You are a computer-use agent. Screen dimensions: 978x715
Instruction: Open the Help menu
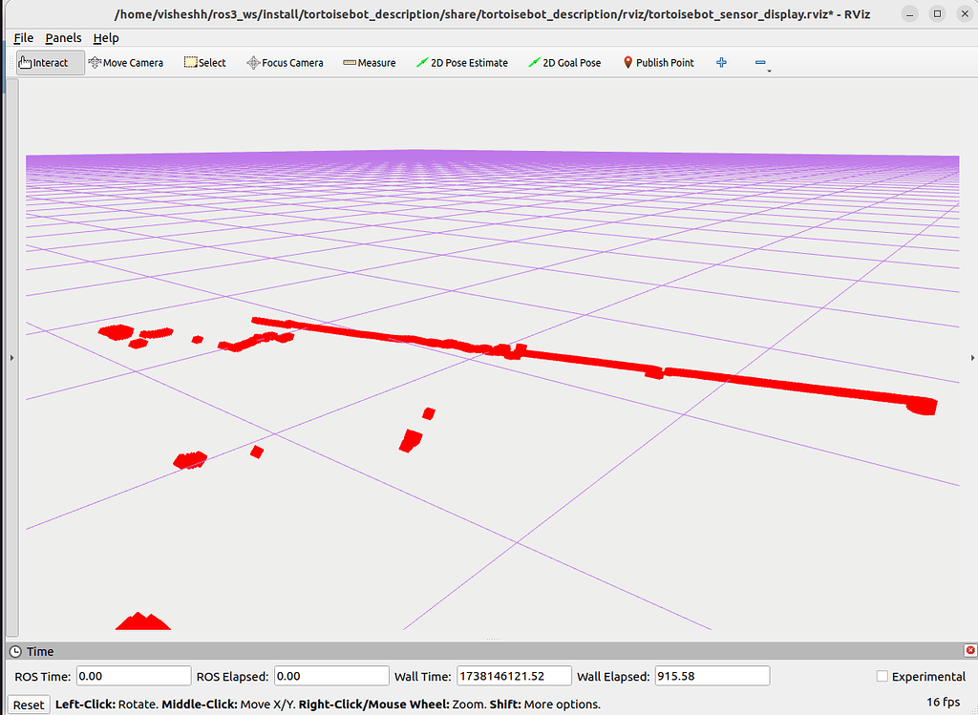pos(106,37)
